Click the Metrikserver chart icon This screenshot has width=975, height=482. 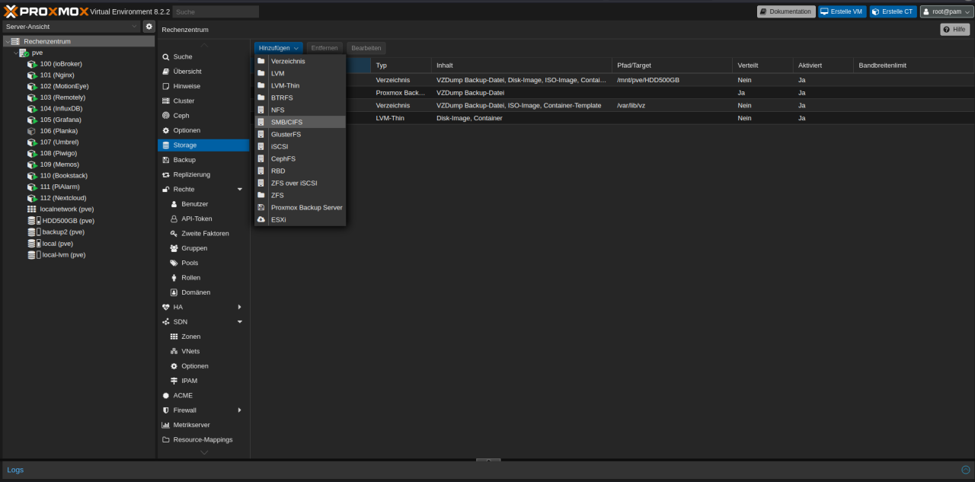click(x=166, y=425)
